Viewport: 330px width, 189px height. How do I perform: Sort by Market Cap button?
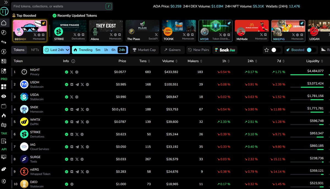click(x=144, y=50)
